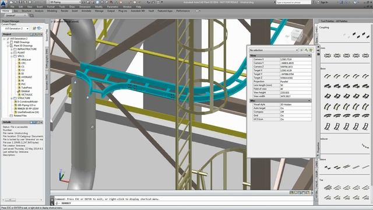Image resolution: width=373 pixels, height=210 pixels.
Task: Select the Unistrut drawing in tree
Action: (25, 91)
